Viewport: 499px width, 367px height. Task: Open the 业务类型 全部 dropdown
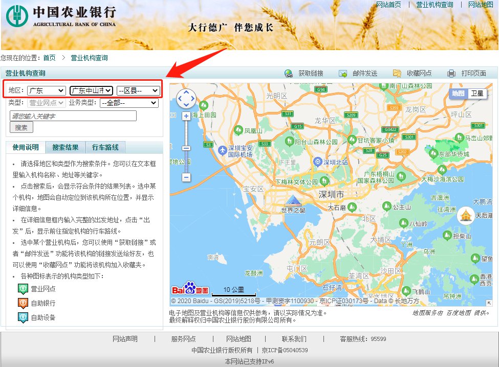tap(129, 103)
